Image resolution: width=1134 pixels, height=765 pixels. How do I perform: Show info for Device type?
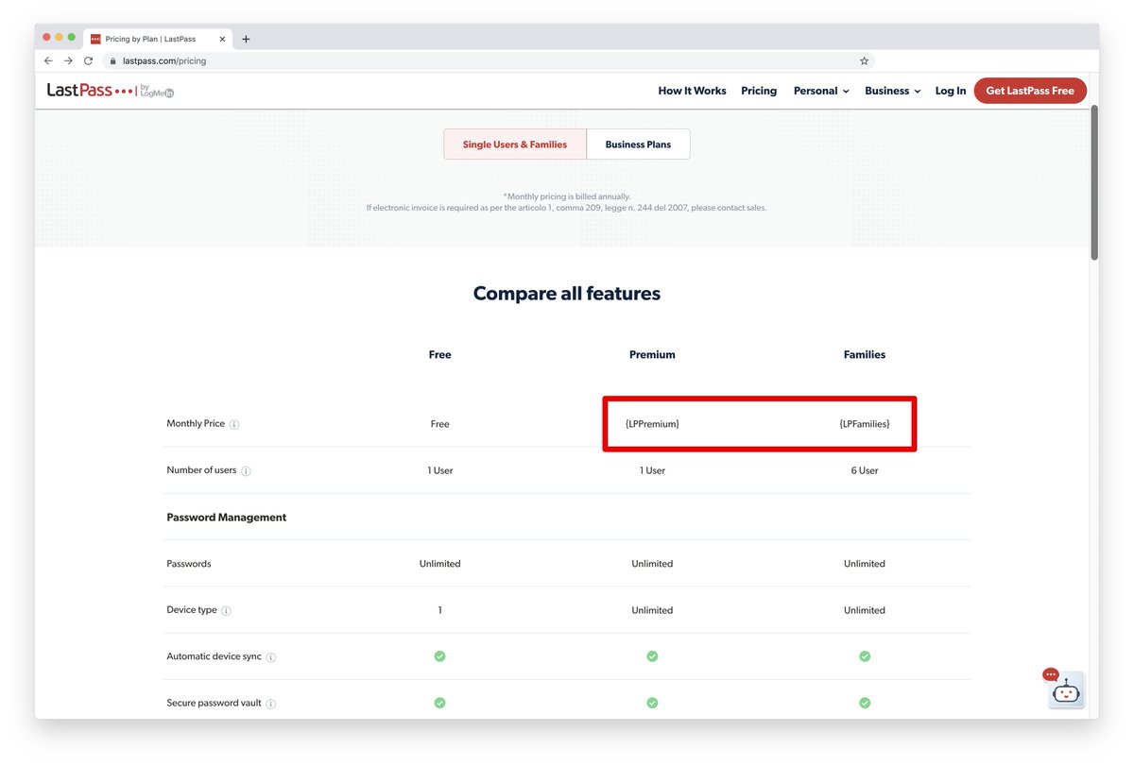[226, 611]
